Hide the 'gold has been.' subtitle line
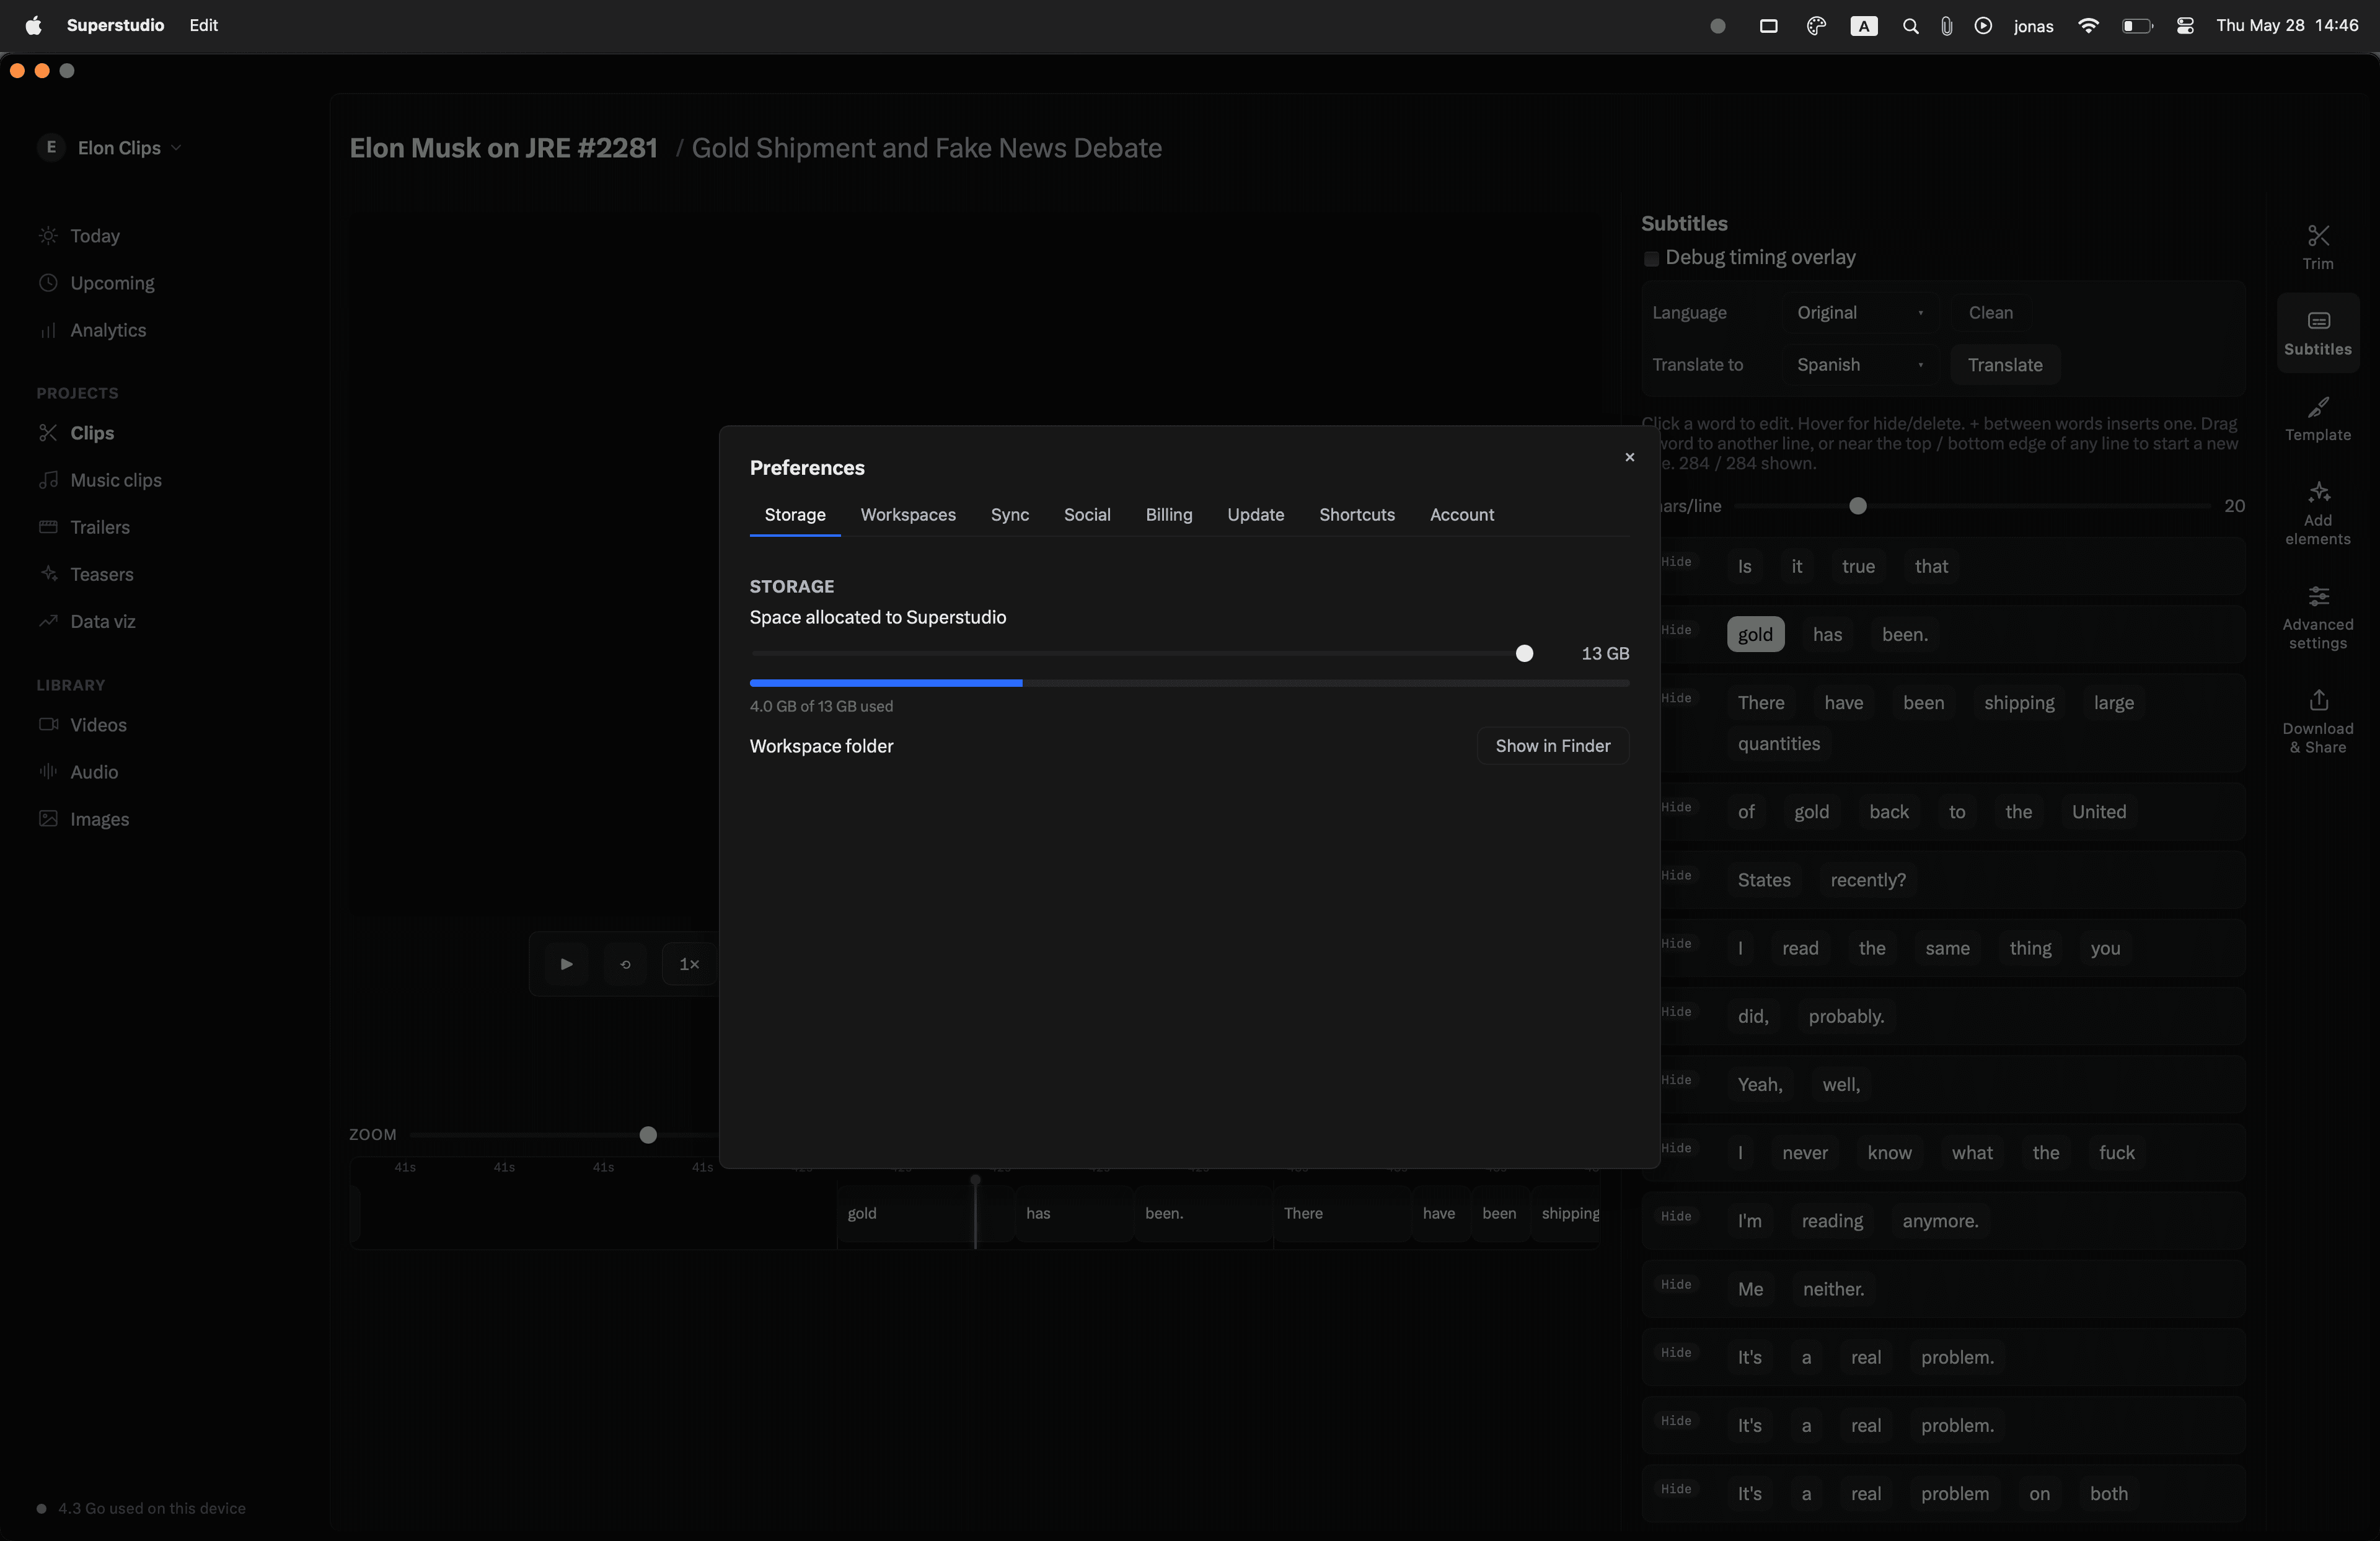Screen dimensions: 2380x1541 point(1676,630)
